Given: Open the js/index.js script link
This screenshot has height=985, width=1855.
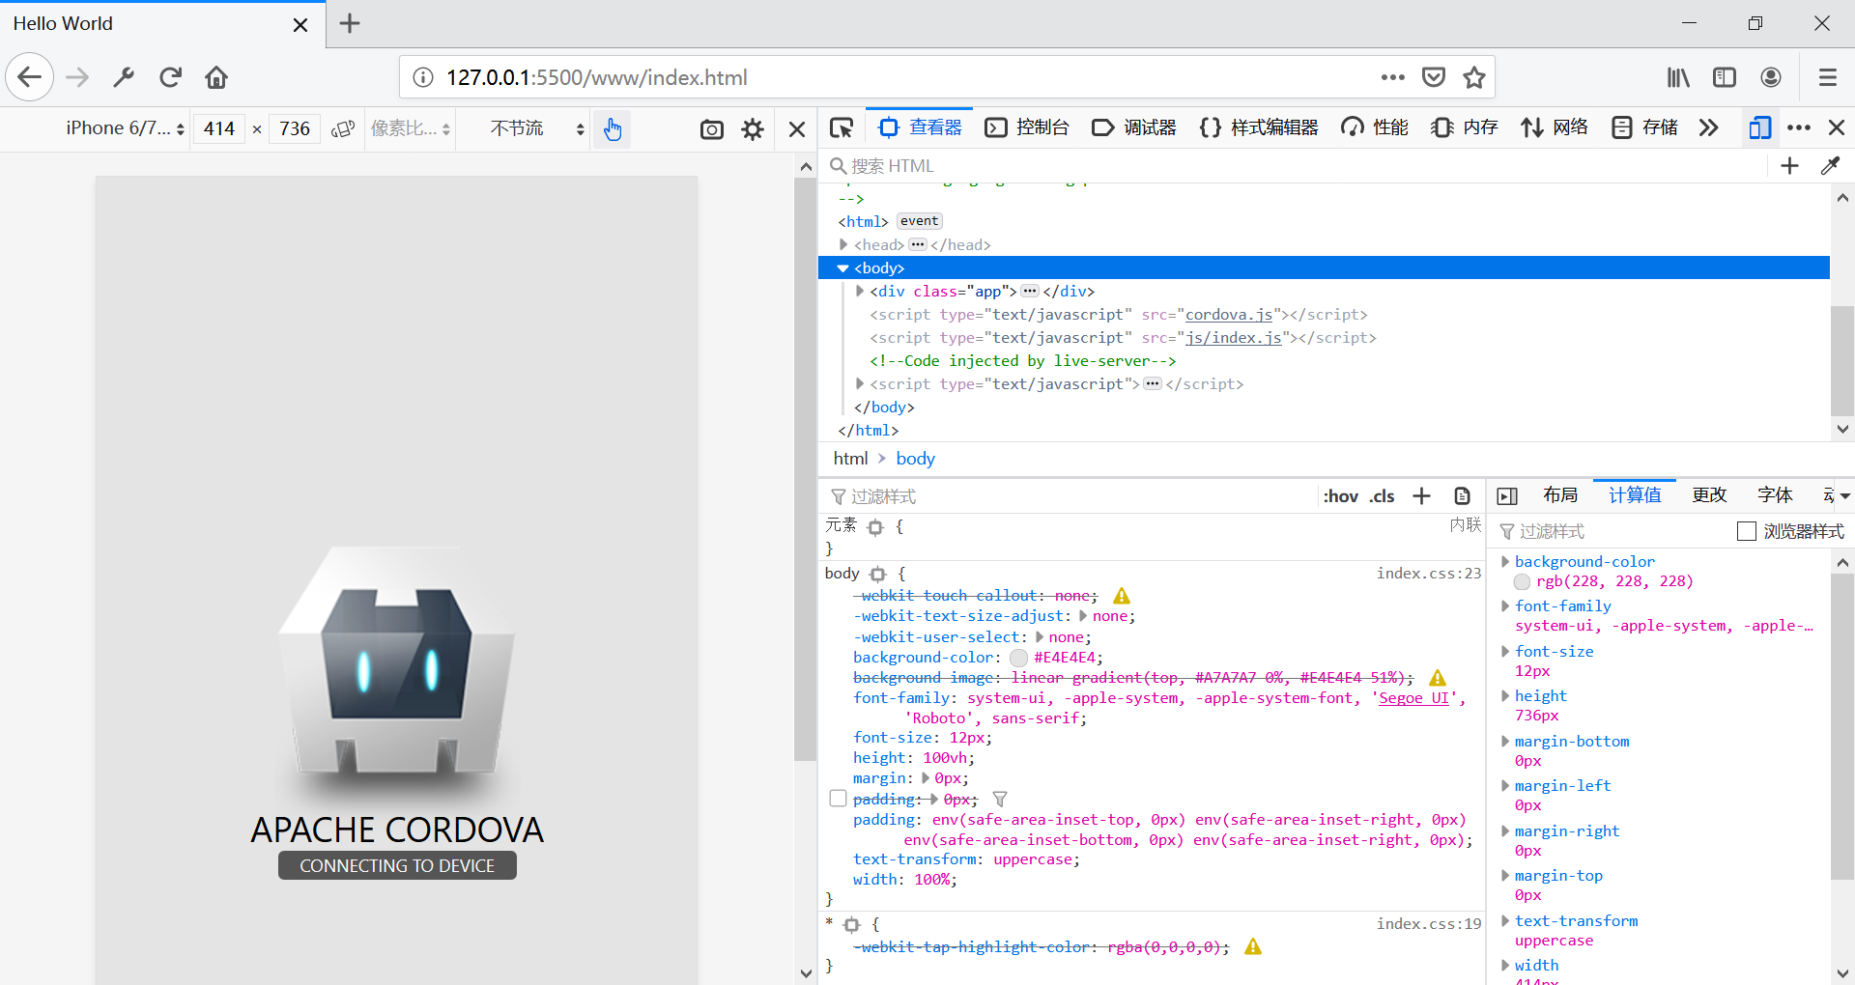Looking at the screenshot, I should coord(1233,338).
